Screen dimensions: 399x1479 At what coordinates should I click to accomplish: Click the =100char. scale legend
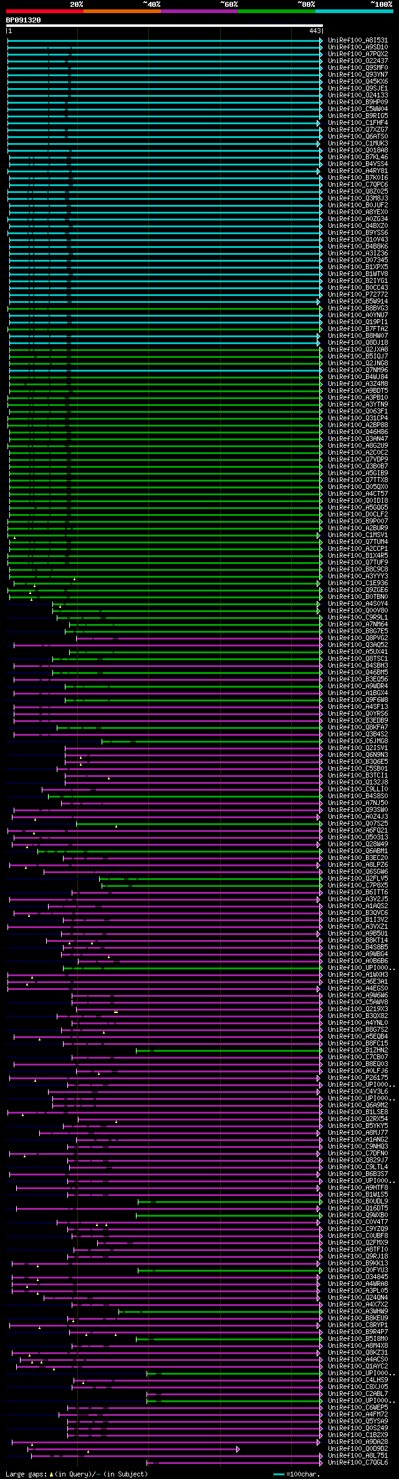[x=296, y=1474]
